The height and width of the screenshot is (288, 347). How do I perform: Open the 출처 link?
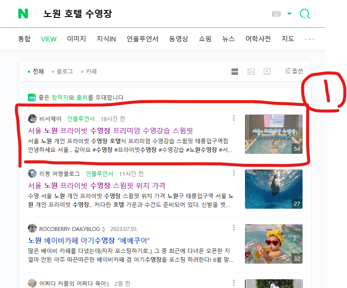coord(82,98)
